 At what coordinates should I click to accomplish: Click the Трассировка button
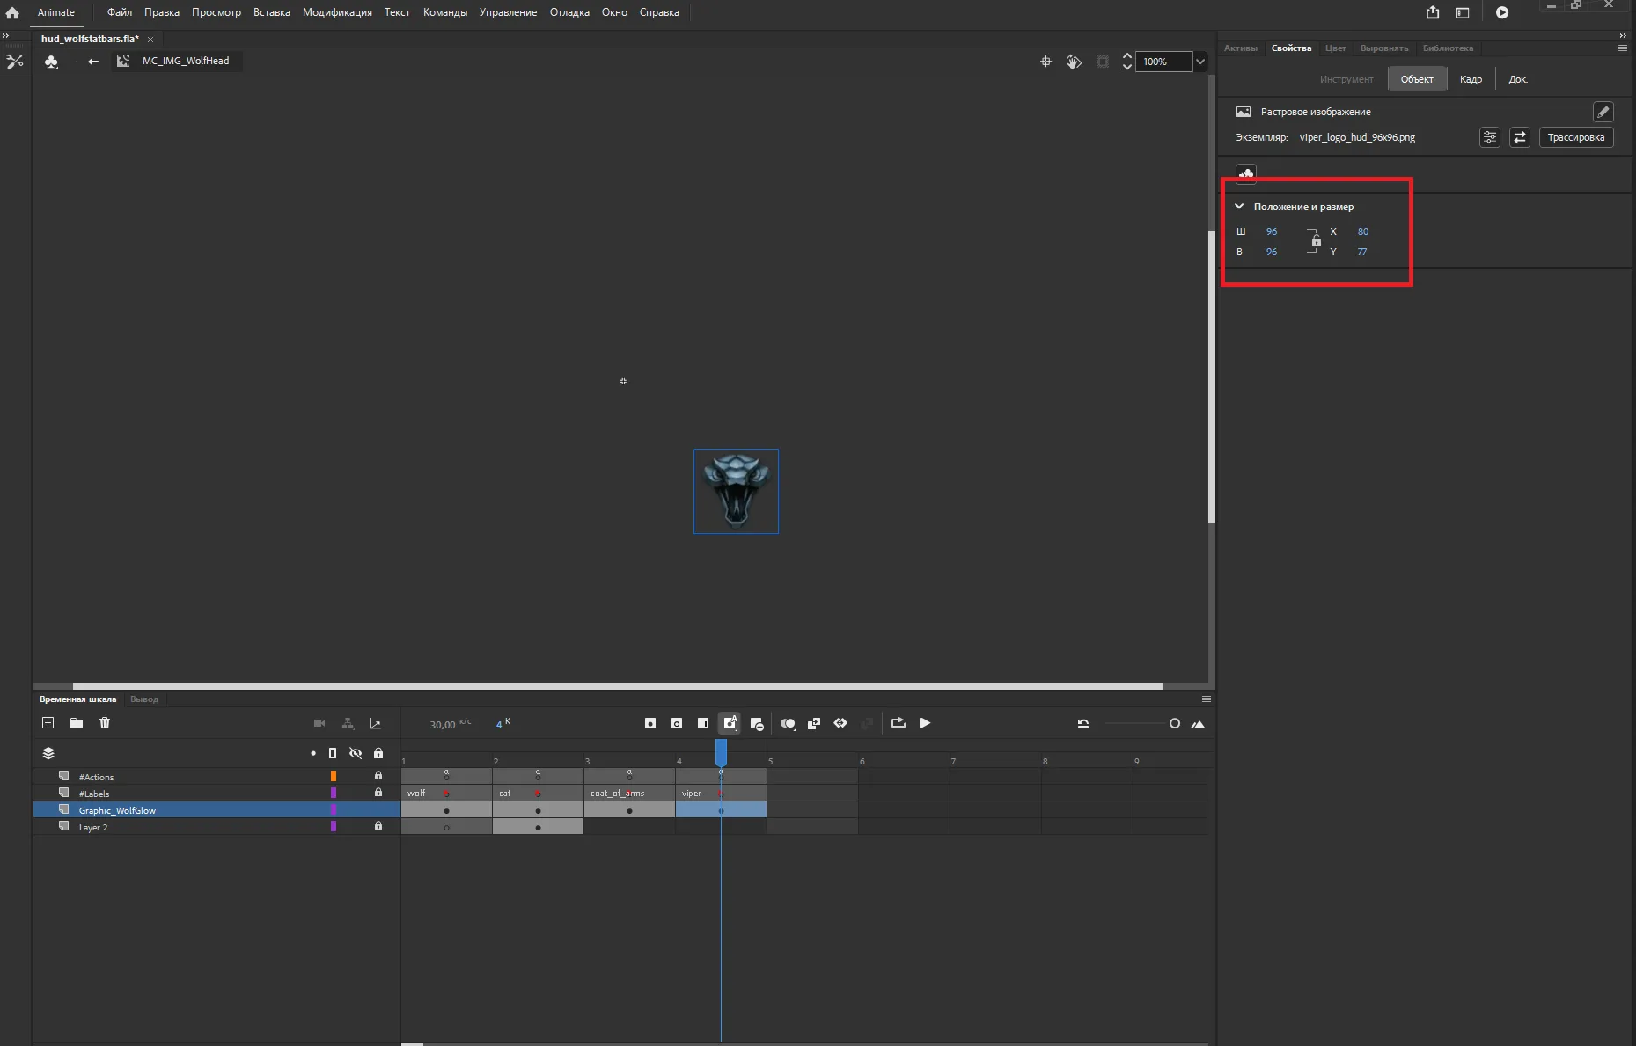1576,137
